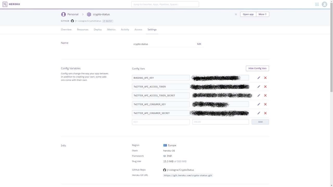This screenshot has height=187, width=333.
Task: Click the GitHub icon next to jr-cologne/CryptoStatus in header
Action: coord(72,21)
